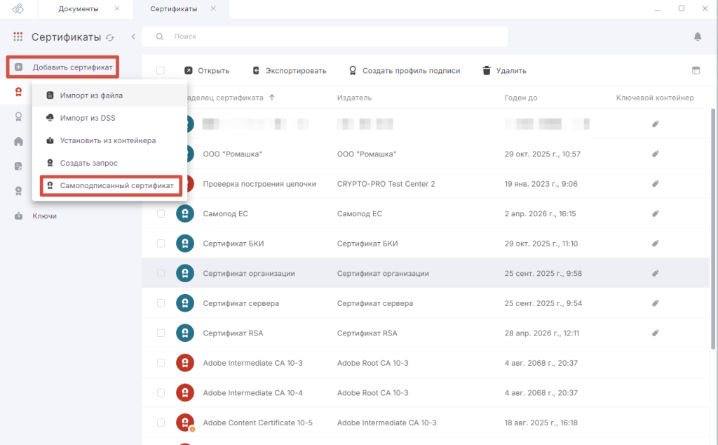Viewport: 718px width, 445px height.
Task: Tick the checkbox for Сертификат организации
Action: pyautogui.click(x=161, y=273)
